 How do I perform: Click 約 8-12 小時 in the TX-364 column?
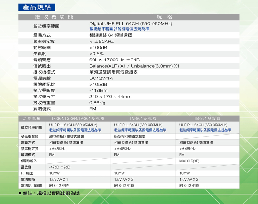click(x=59, y=186)
